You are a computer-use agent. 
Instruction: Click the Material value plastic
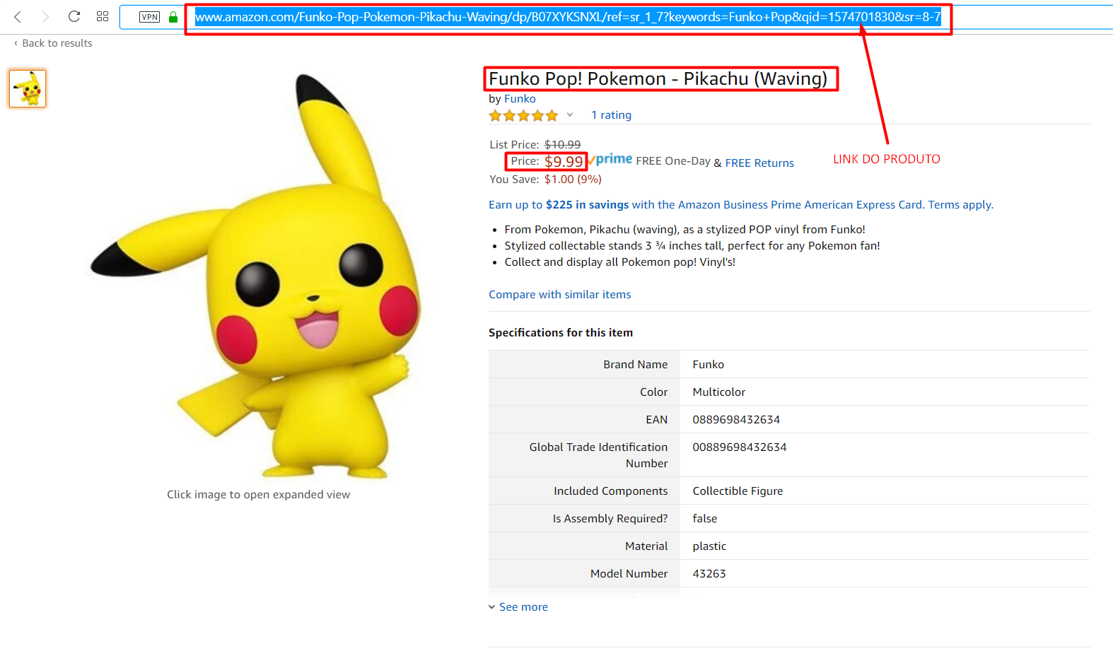point(709,546)
